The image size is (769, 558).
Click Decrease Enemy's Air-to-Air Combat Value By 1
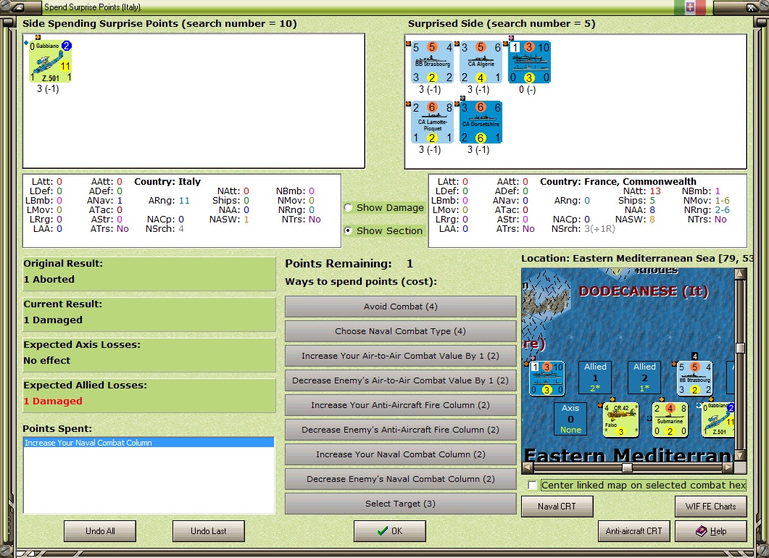pos(400,380)
